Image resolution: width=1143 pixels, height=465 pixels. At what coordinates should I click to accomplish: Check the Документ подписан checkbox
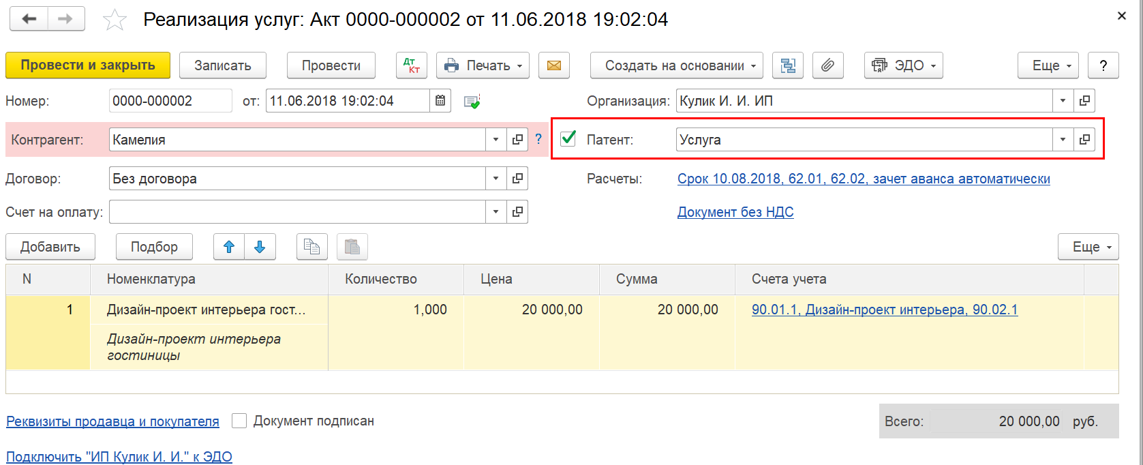click(x=239, y=421)
